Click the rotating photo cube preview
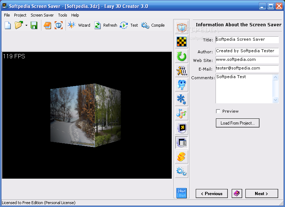The height and width of the screenshot is (207, 285). [86, 115]
